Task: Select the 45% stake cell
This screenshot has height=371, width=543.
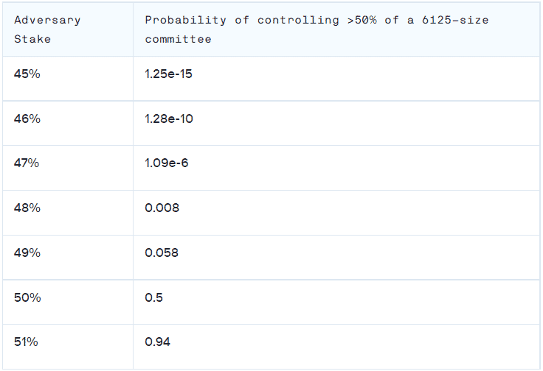Action: (x=68, y=79)
